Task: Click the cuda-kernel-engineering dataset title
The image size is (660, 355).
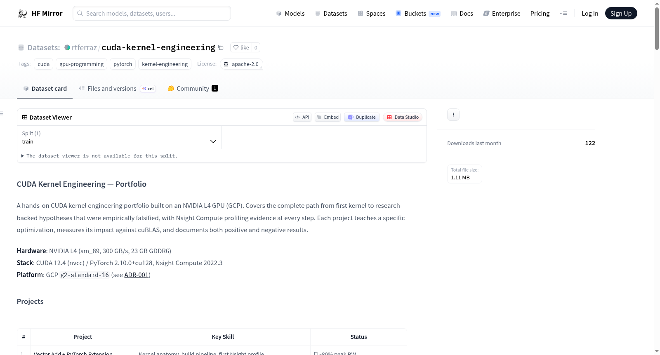Action: [158, 47]
